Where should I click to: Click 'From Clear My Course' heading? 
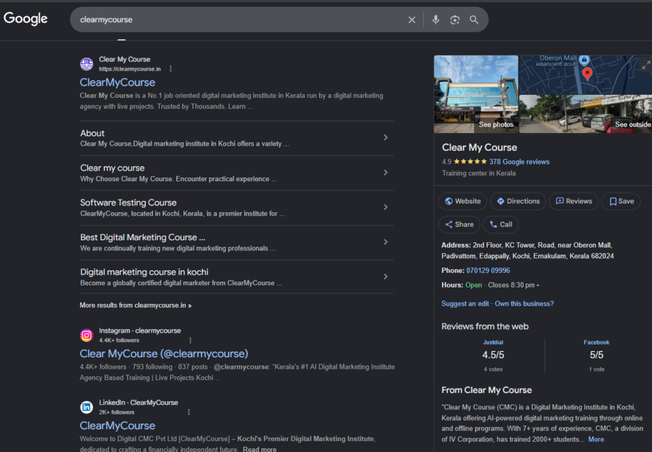coord(486,390)
